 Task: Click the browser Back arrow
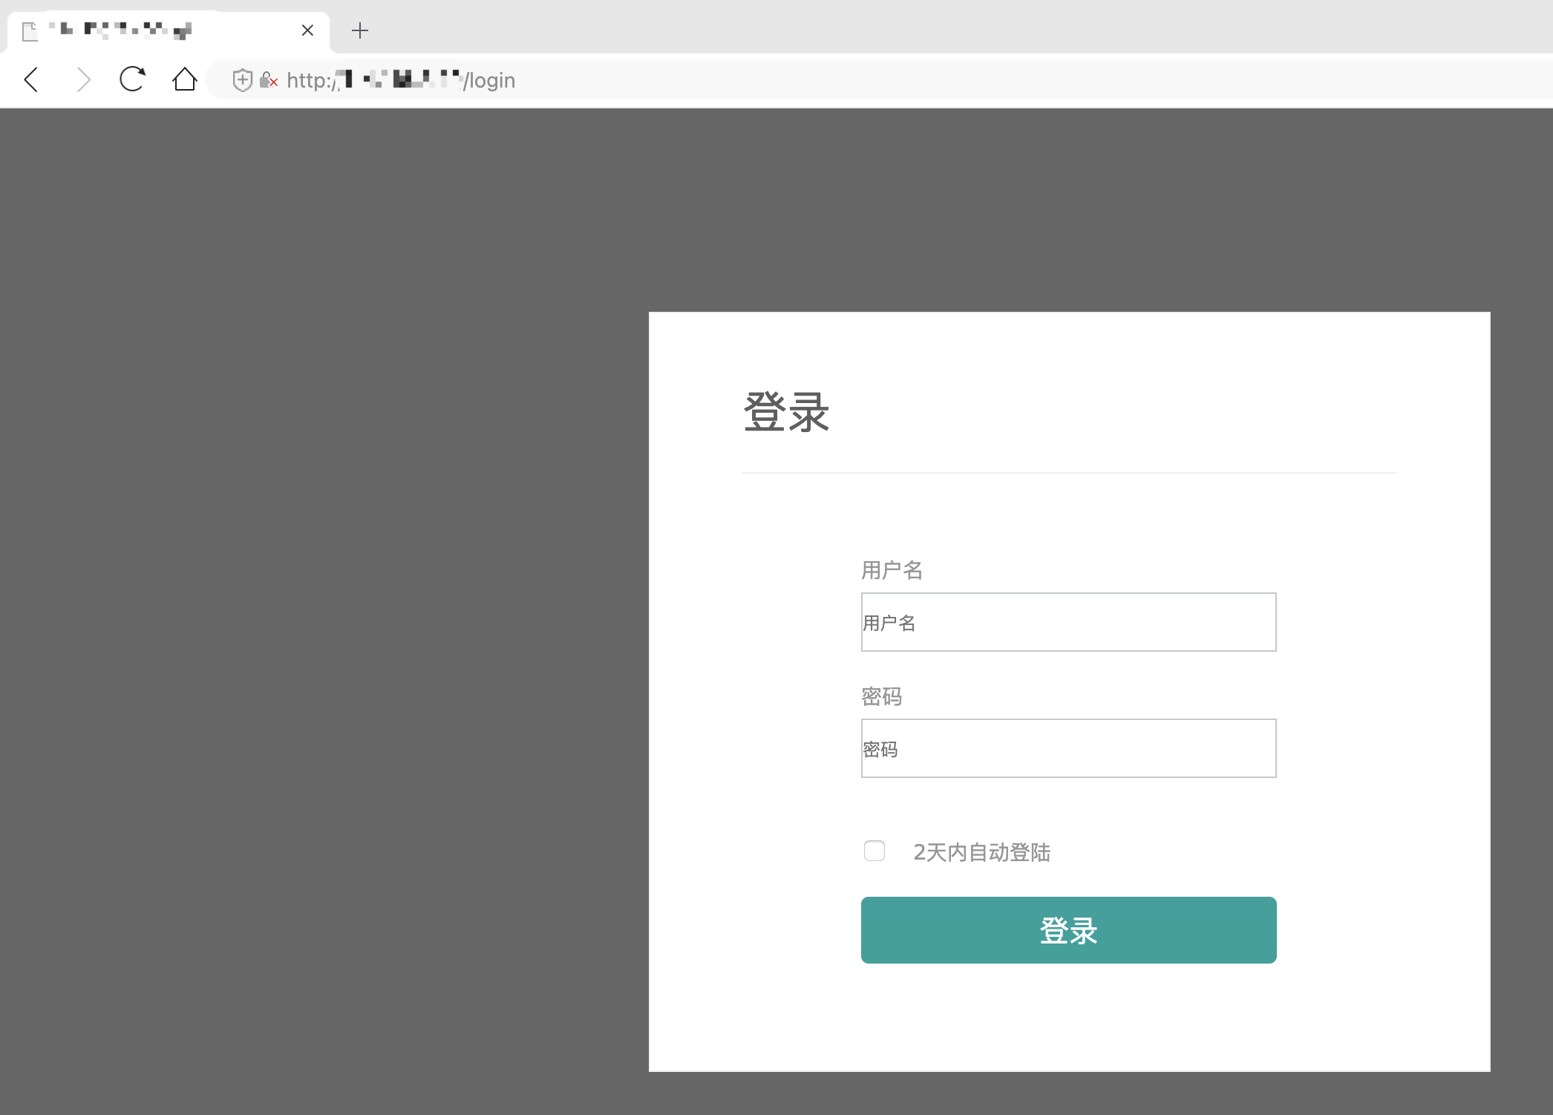point(31,79)
